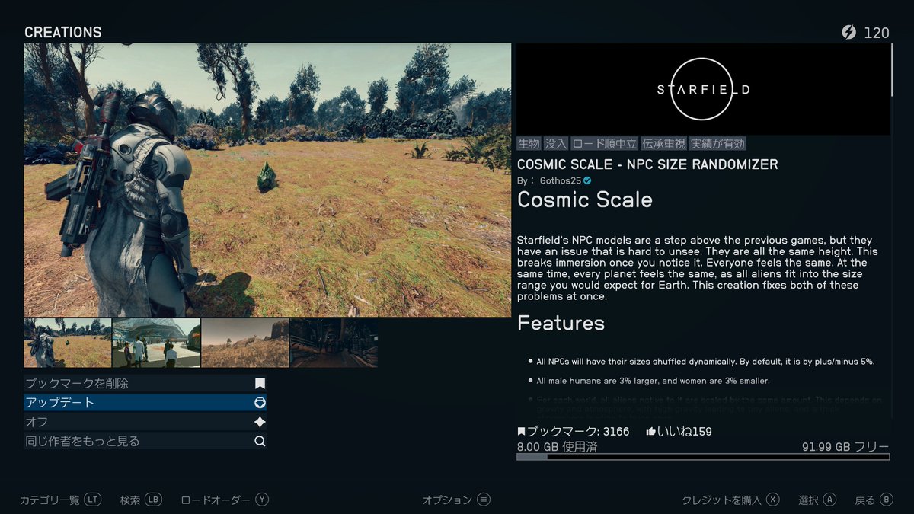The height and width of the screenshot is (514, 914).
Task: Select the fourth dark interior thumbnail
Action: click(333, 343)
